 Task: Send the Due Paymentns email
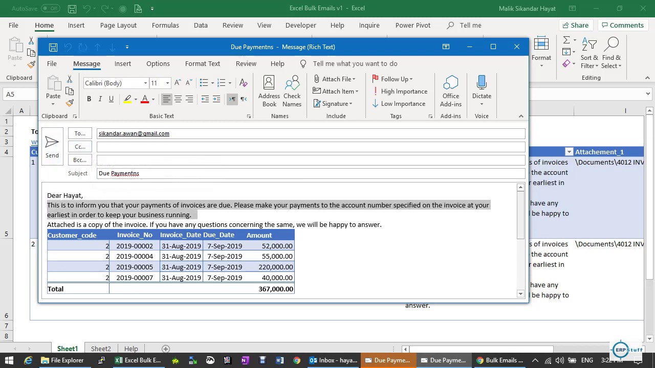pos(52,146)
